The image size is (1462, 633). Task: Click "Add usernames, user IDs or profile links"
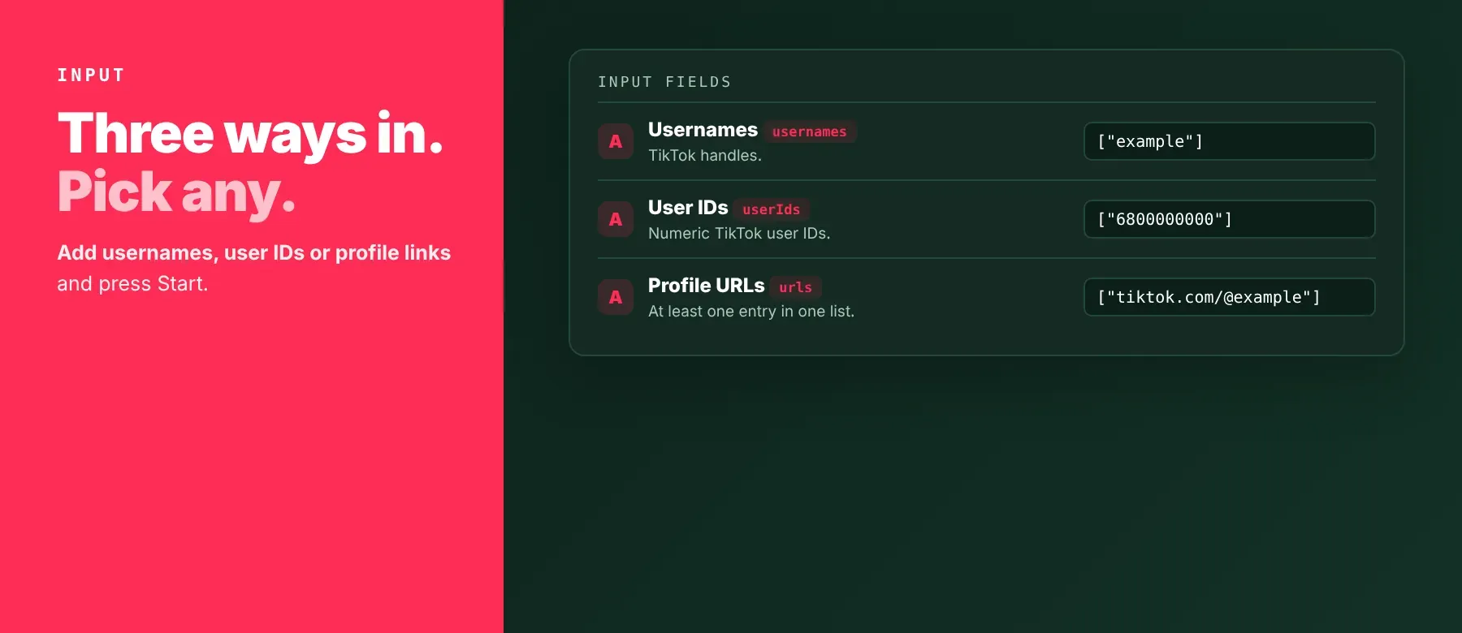point(253,252)
